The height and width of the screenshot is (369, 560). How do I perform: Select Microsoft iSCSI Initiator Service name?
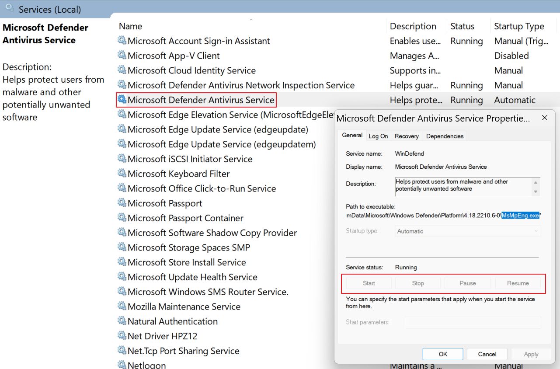(190, 159)
